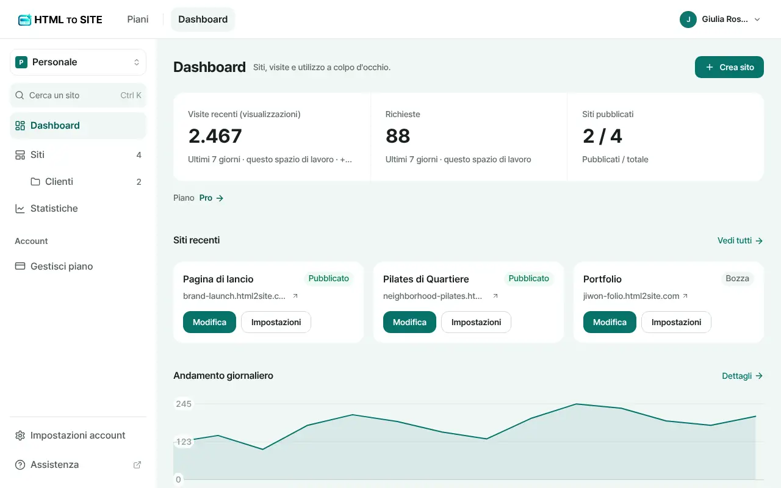Image resolution: width=781 pixels, height=488 pixels.
Task: Click Modifica on Portfolio card
Action: pyautogui.click(x=610, y=322)
